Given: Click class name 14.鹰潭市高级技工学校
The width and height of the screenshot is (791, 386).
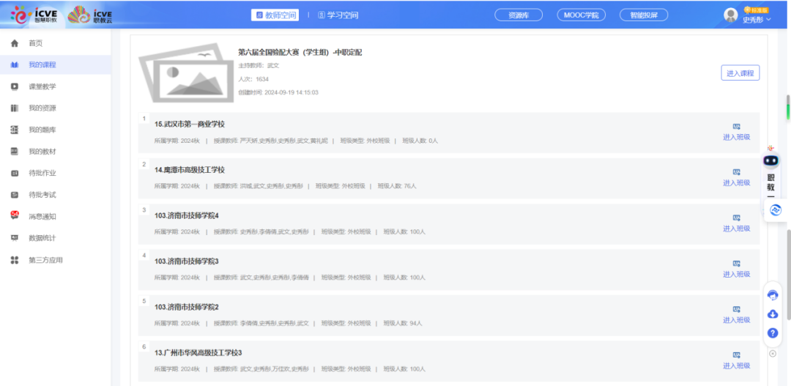Looking at the screenshot, I should click(189, 169).
